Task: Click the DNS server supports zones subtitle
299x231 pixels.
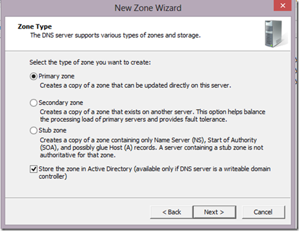Action: tap(116, 35)
